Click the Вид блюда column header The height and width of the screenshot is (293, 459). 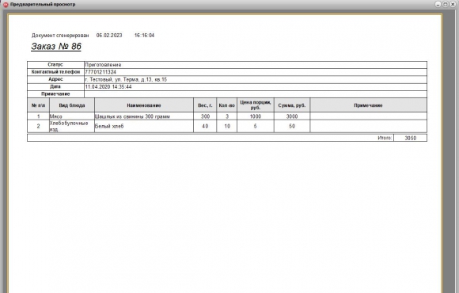click(72, 105)
